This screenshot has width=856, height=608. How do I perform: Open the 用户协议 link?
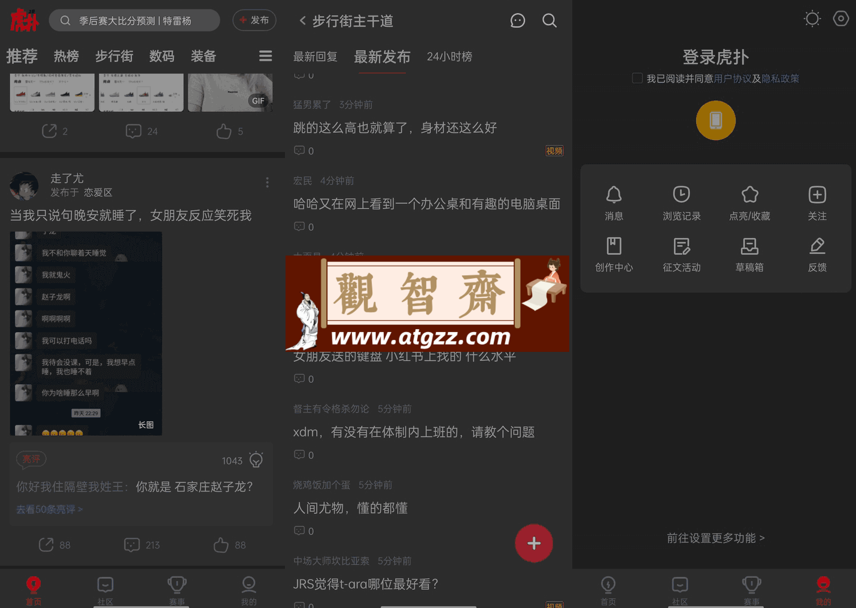(x=733, y=78)
